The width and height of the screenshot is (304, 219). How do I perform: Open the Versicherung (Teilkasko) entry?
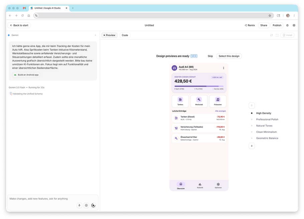[199, 128]
